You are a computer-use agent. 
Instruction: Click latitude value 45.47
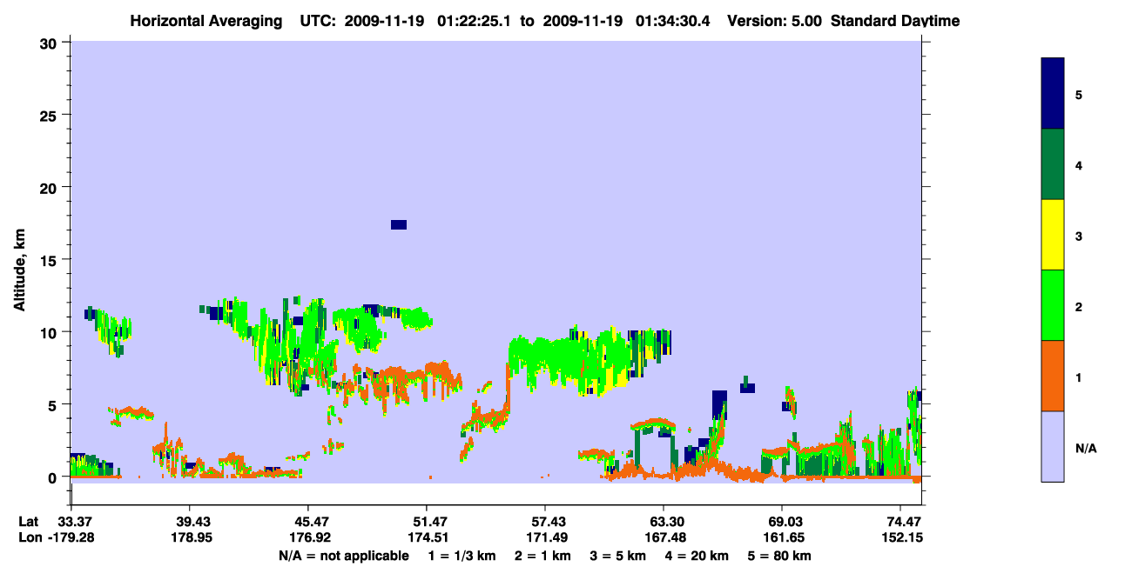point(308,522)
